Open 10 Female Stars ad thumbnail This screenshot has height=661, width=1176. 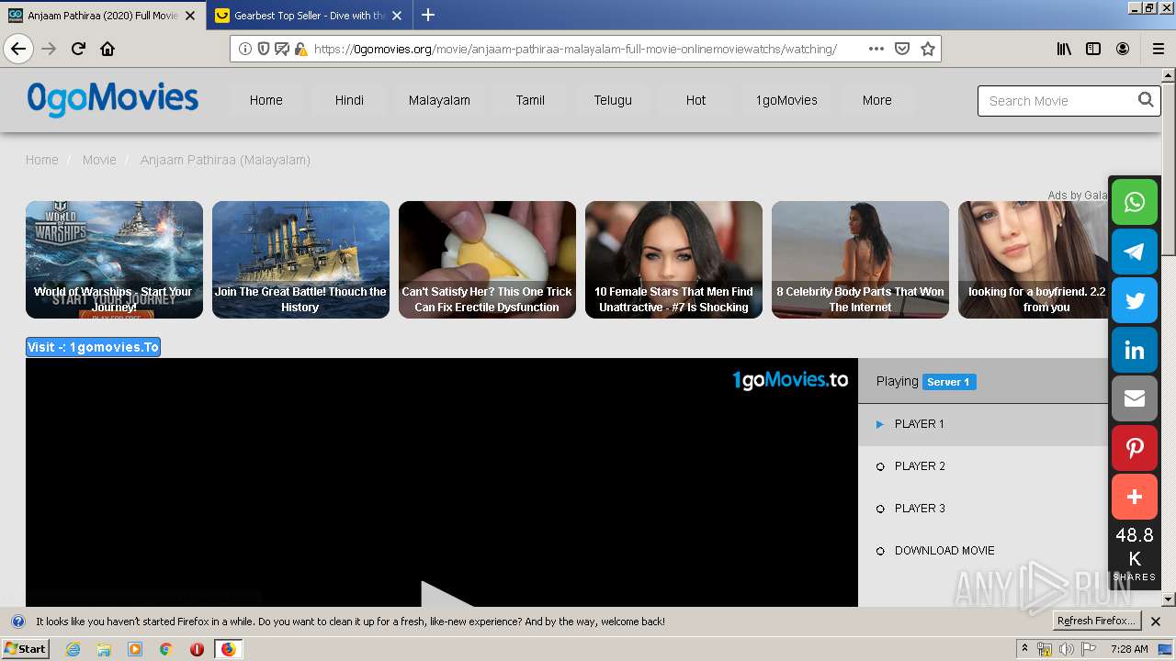[x=673, y=260]
